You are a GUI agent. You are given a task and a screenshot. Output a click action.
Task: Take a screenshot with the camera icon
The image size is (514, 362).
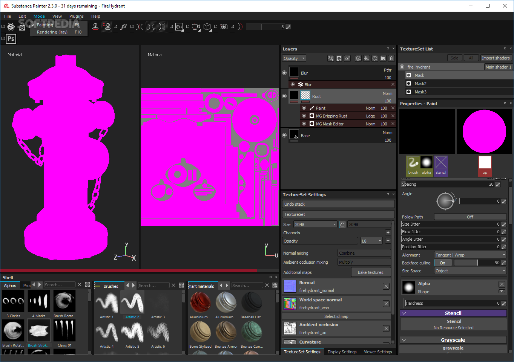click(224, 27)
